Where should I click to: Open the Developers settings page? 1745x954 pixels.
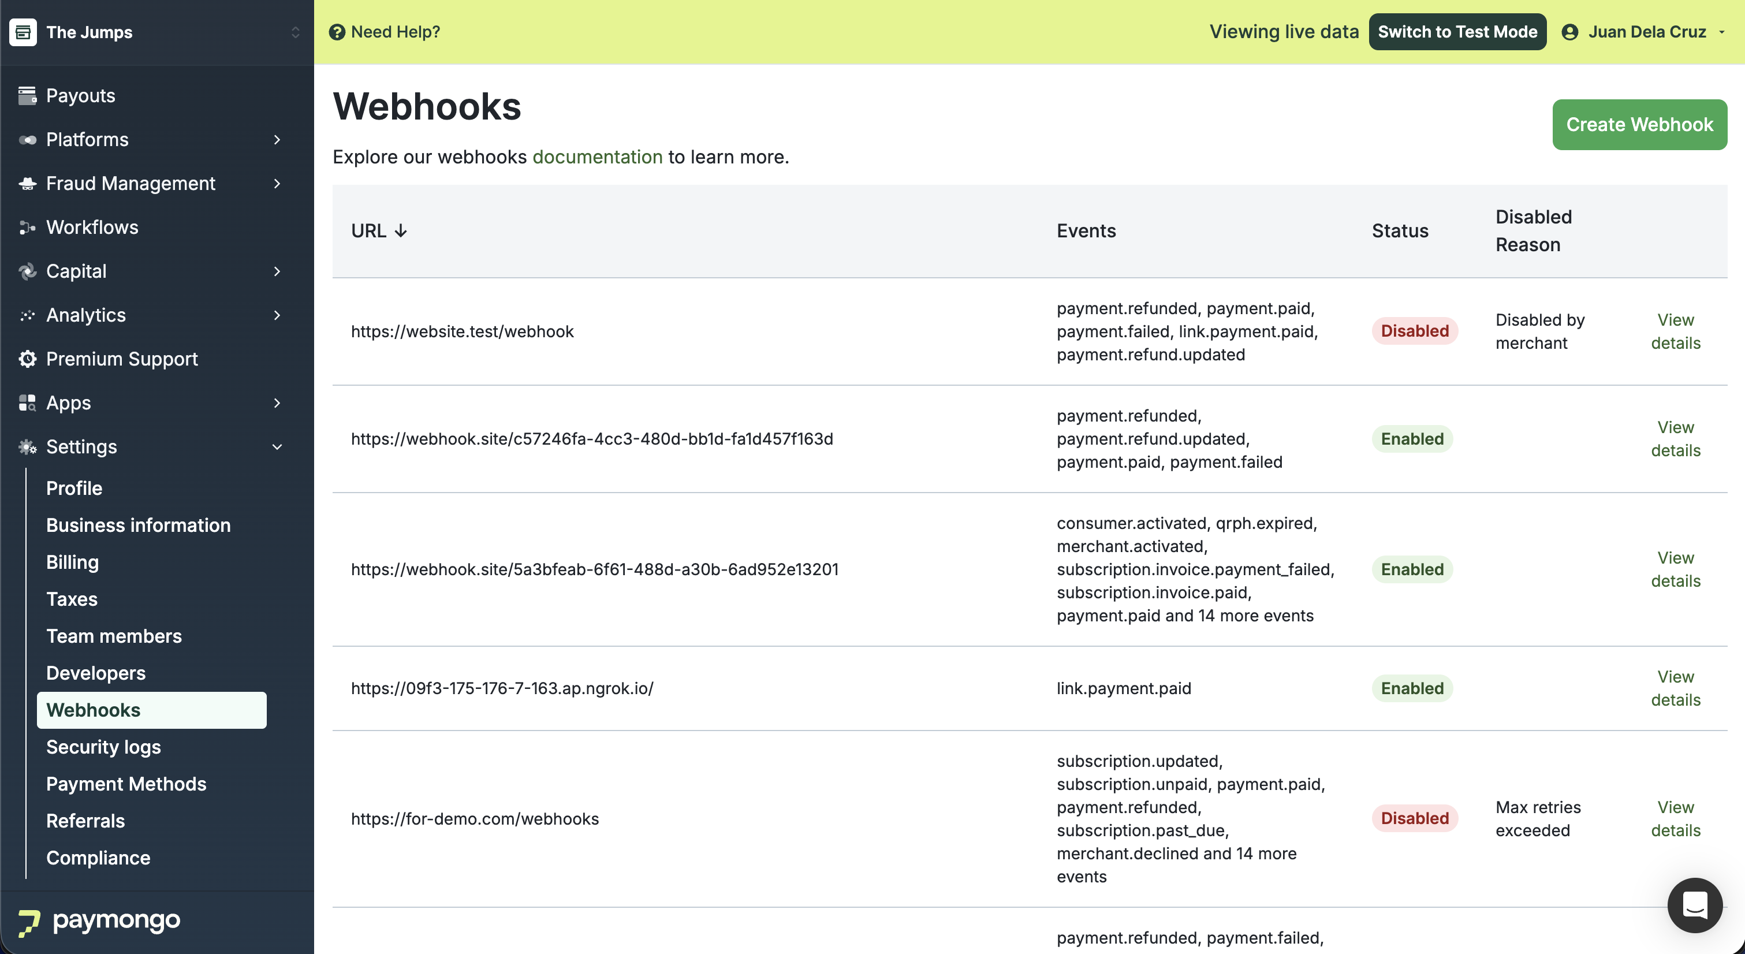95,673
